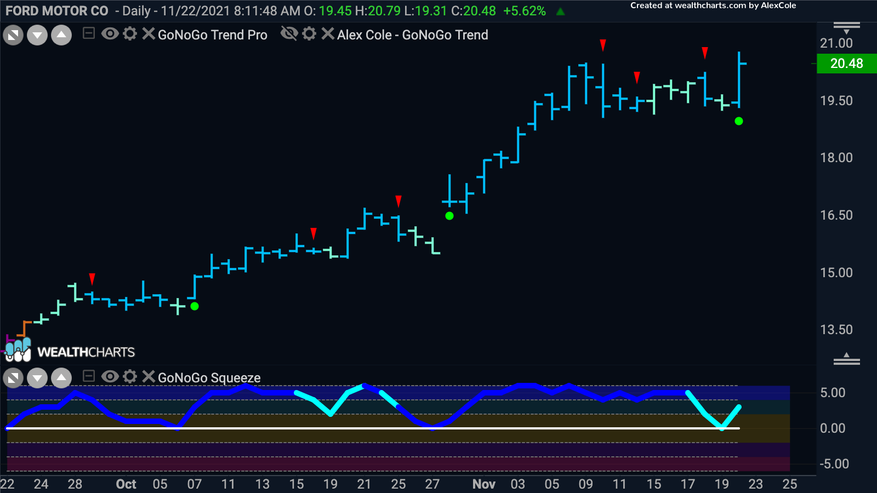Click the 21.00 price axis label
This screenshot has height=493, width=877.
(836, 43)
